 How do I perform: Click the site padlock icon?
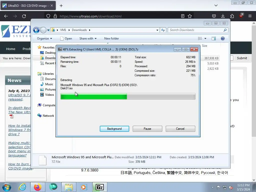(x=55, y=16)
